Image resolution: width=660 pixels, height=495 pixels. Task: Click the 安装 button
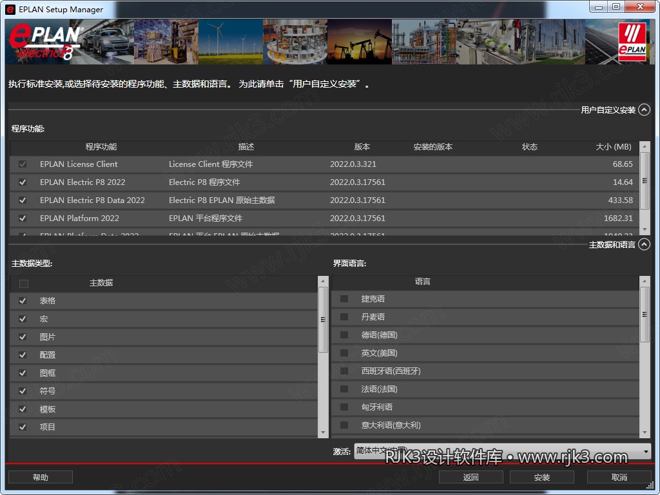[x=542, y=478]
